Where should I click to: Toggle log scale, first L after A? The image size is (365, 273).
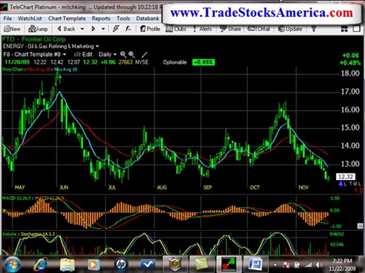[346, 184]
